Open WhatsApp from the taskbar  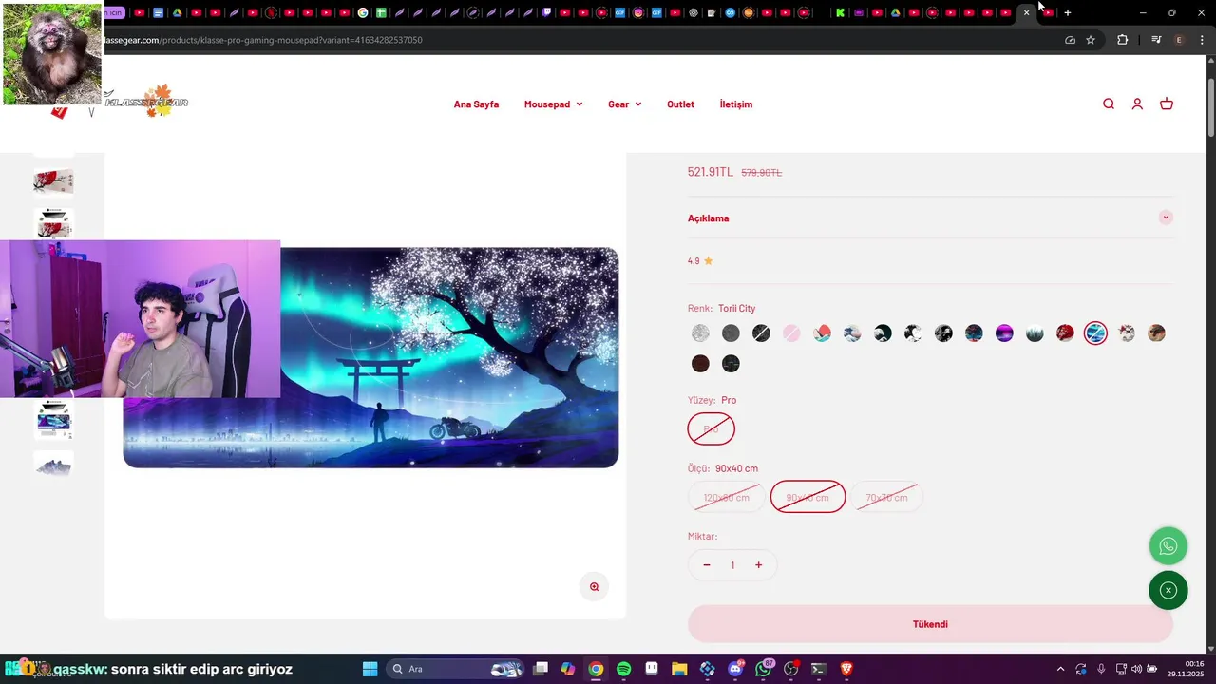click(764, 669)
